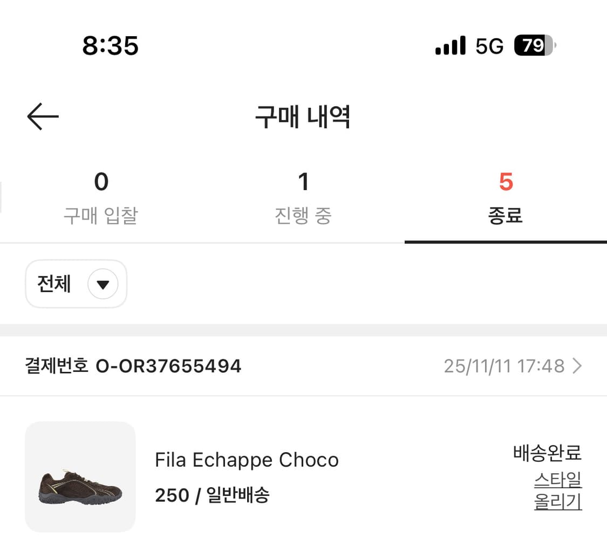Image resolution: width=607 pixels, height=545 pixels.
Task: Click the back arrow to leave 구매 내역
Action: click(x=43, y=117)
